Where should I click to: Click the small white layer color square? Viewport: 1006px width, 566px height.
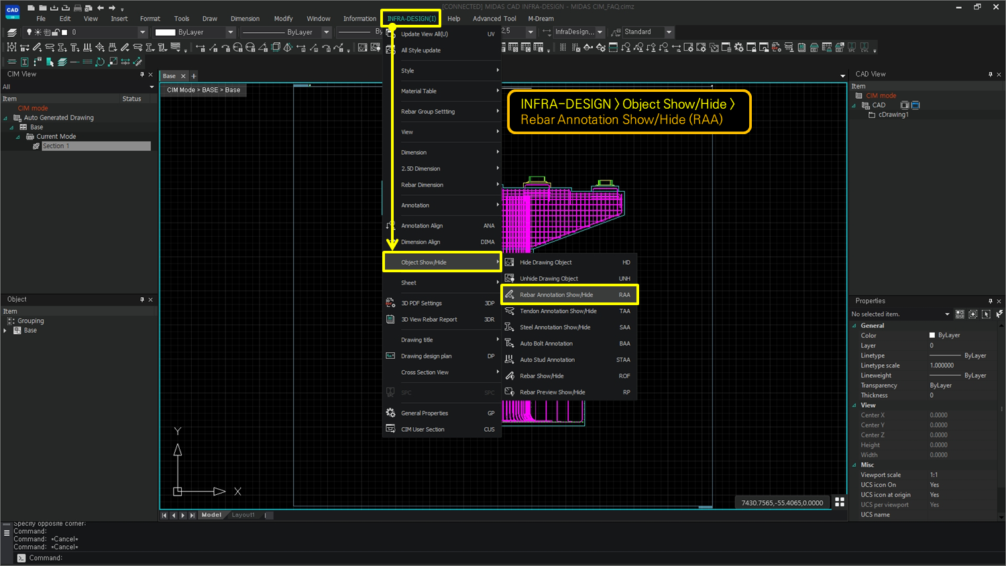pos(64,32)
